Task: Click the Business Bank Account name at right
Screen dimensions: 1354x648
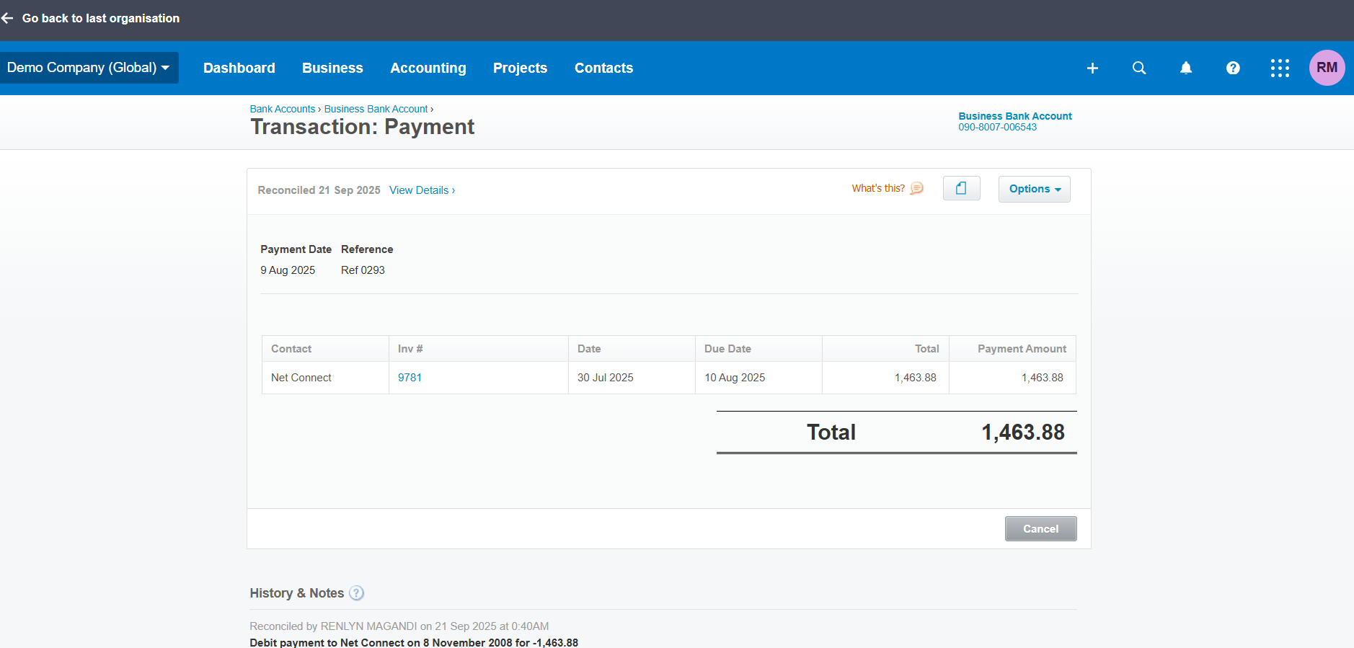Action: (x=1014, y=116)
